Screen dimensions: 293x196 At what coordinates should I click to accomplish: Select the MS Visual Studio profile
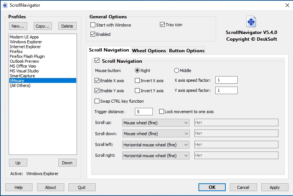tap(43, 71)
